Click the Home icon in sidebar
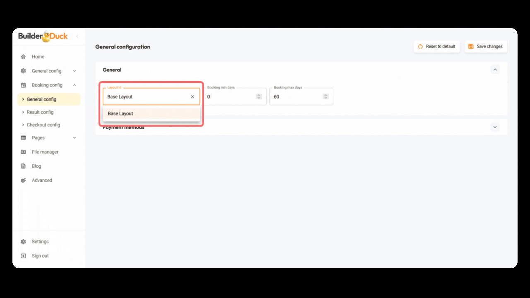 (x=24, y=57)
